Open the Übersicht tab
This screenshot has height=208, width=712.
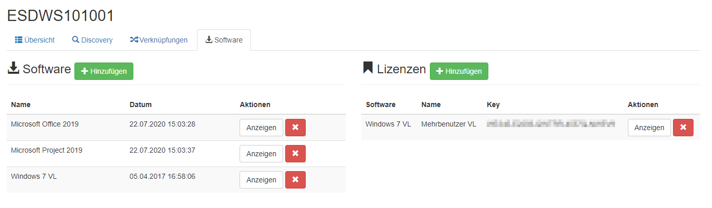pyautogui.click(x=35, y=40)
